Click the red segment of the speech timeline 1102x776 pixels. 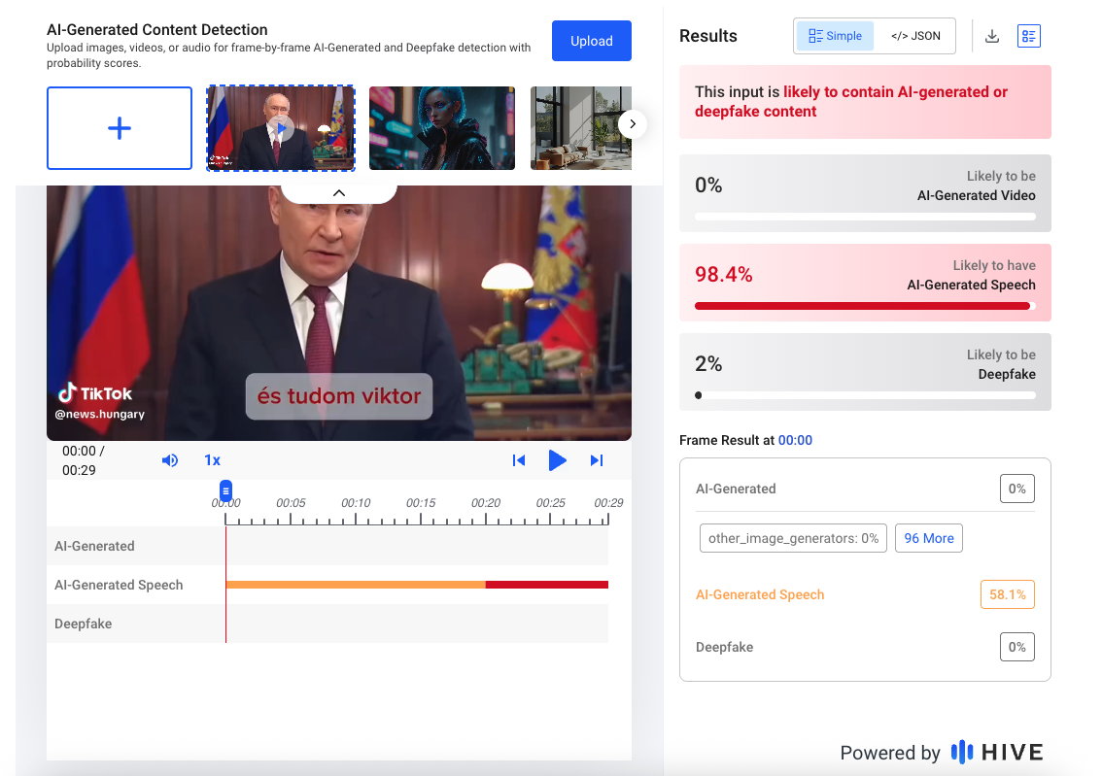tap(546, 585)
